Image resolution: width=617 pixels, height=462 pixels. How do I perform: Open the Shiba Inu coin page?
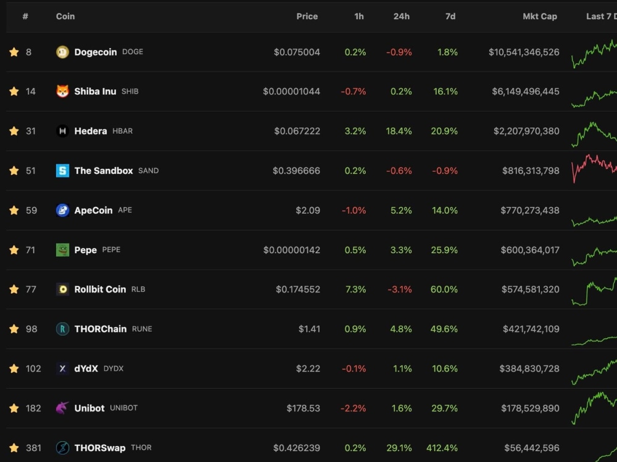95,91
